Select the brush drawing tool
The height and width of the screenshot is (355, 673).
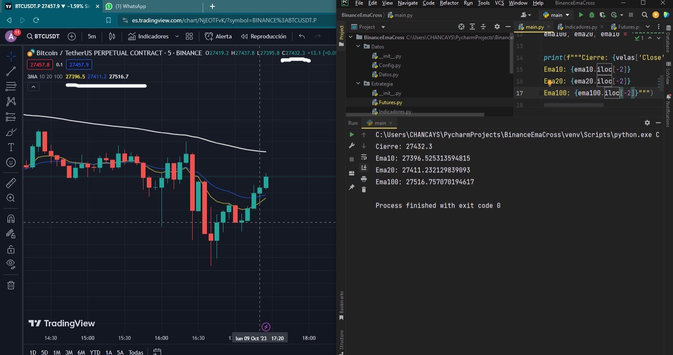coord(11,132)
